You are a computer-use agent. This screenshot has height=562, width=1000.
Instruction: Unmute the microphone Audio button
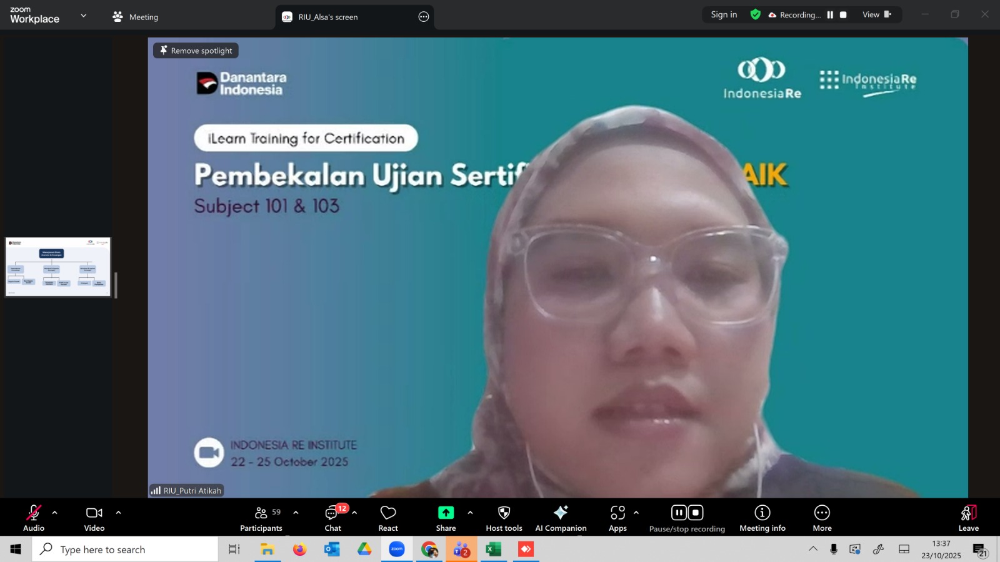point(34,518)
